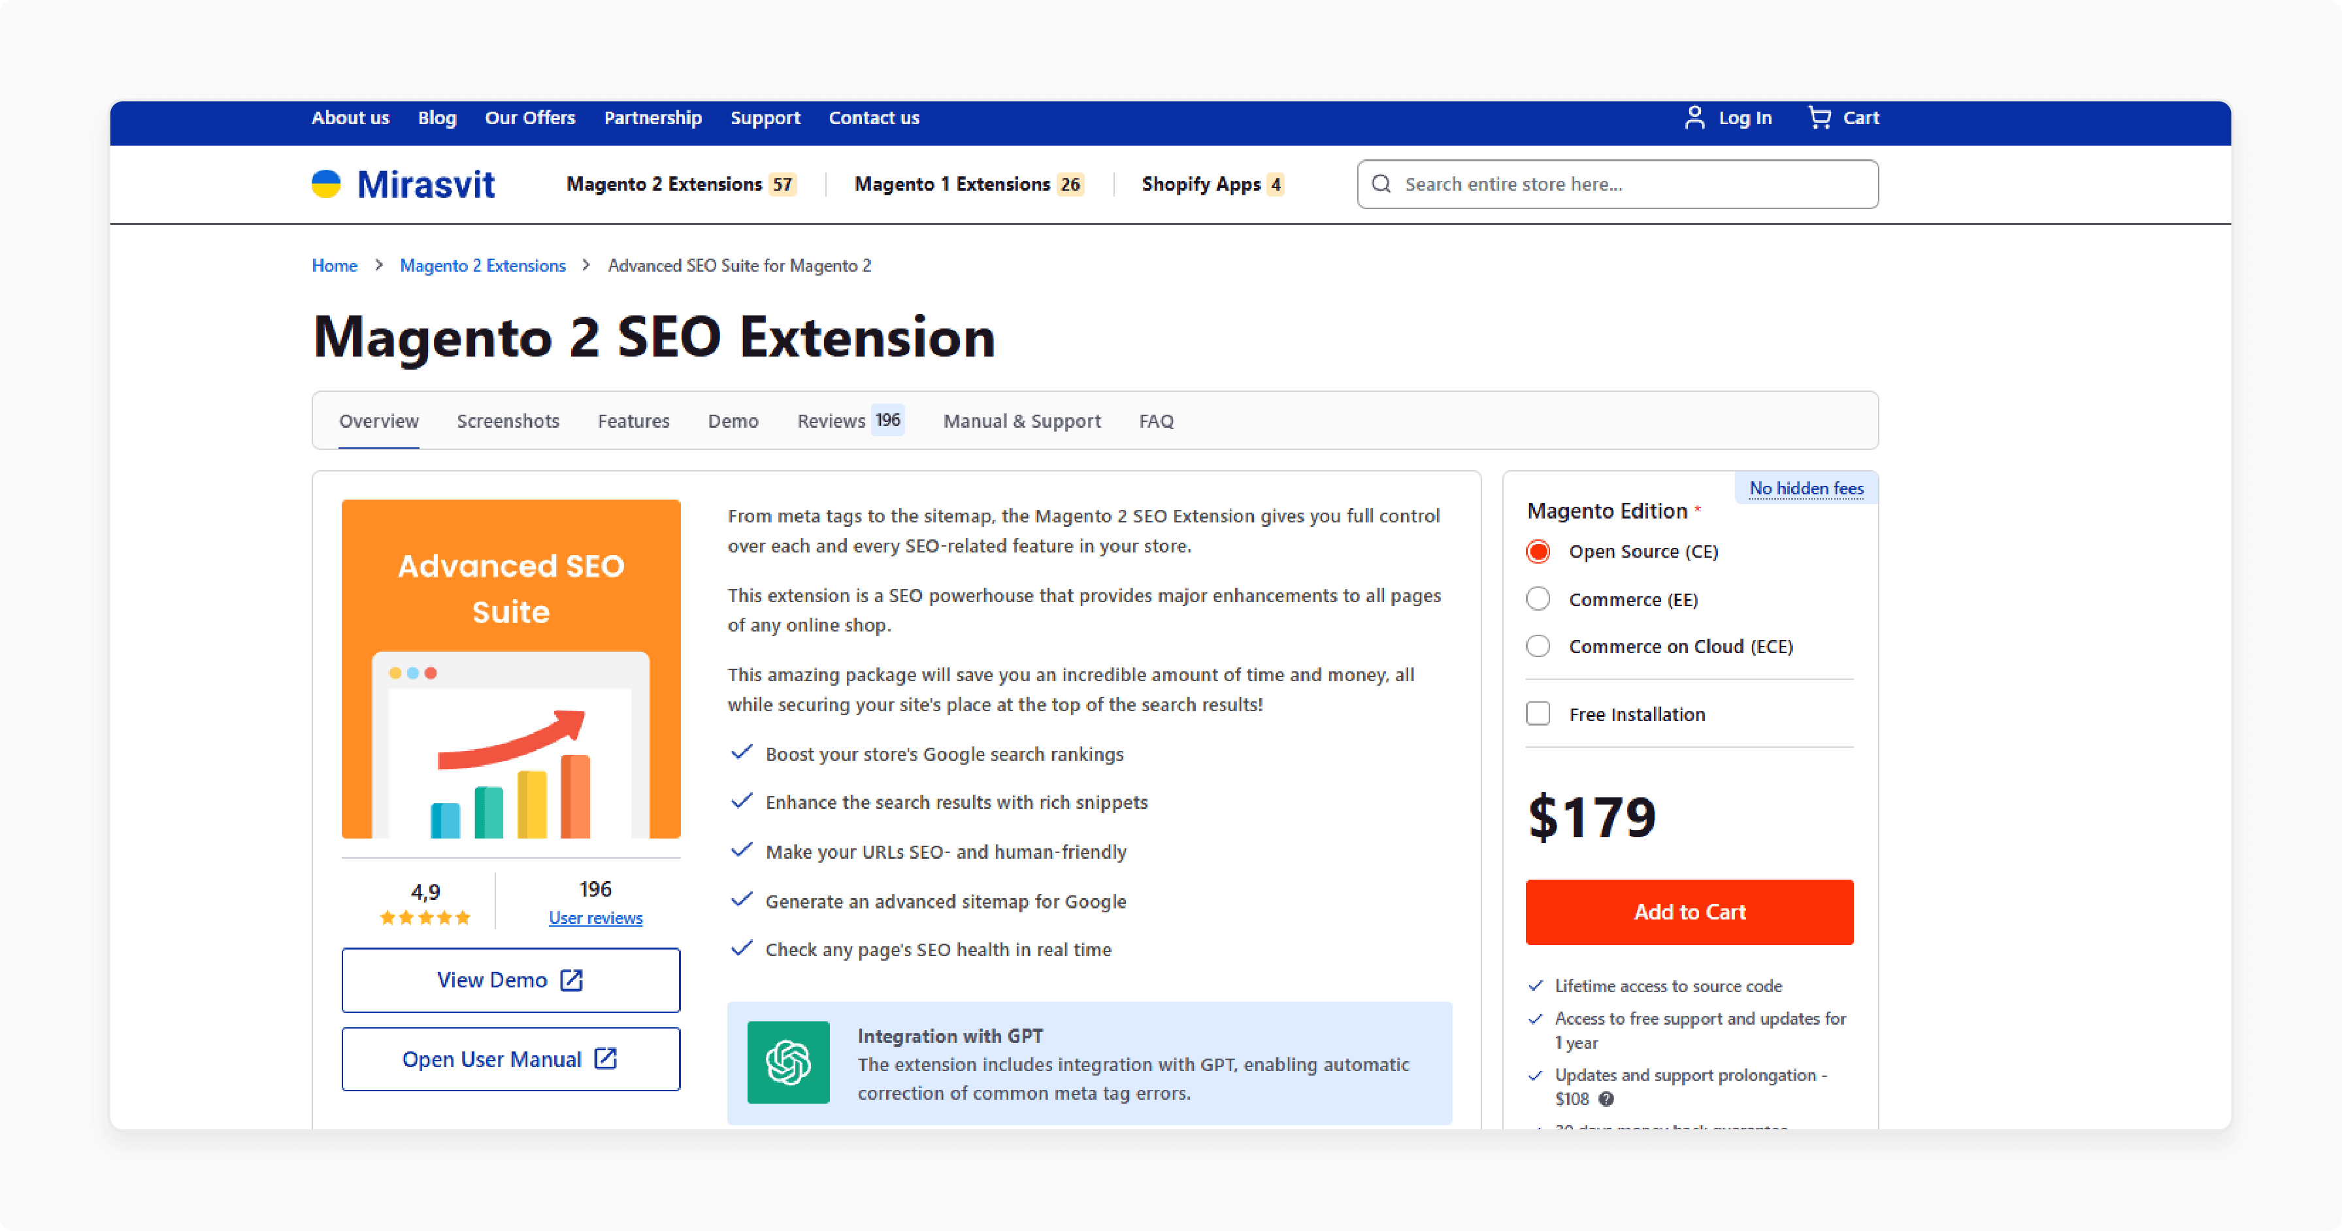Click the help question mark next to $108

coord(1606,1098)
